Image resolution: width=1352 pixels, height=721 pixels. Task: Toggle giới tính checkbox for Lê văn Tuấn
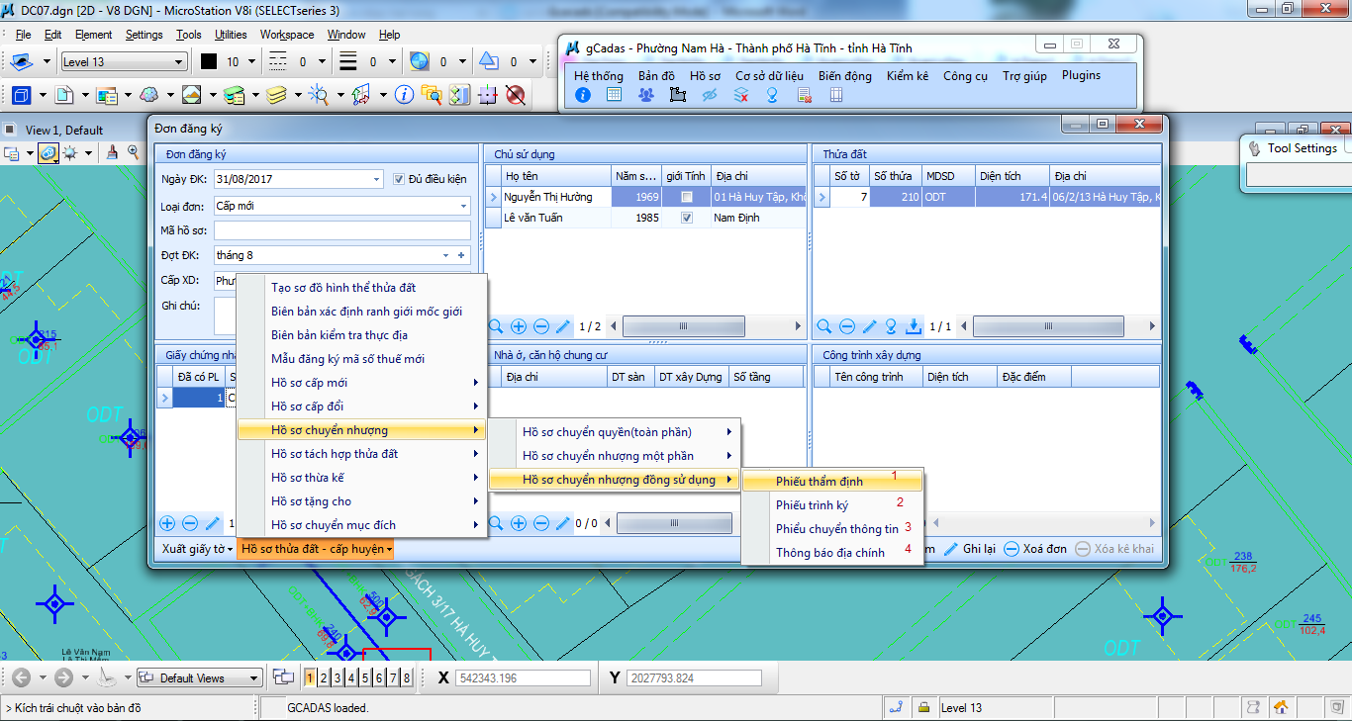[687, 218]
